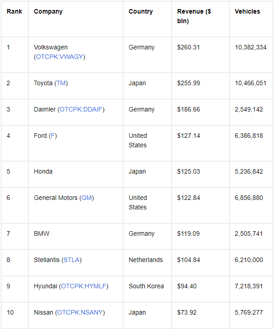Open the OTCPK:HYMLF Hyundai link
The height and width of the screenshot is (330, 274).
coord(83,286)
